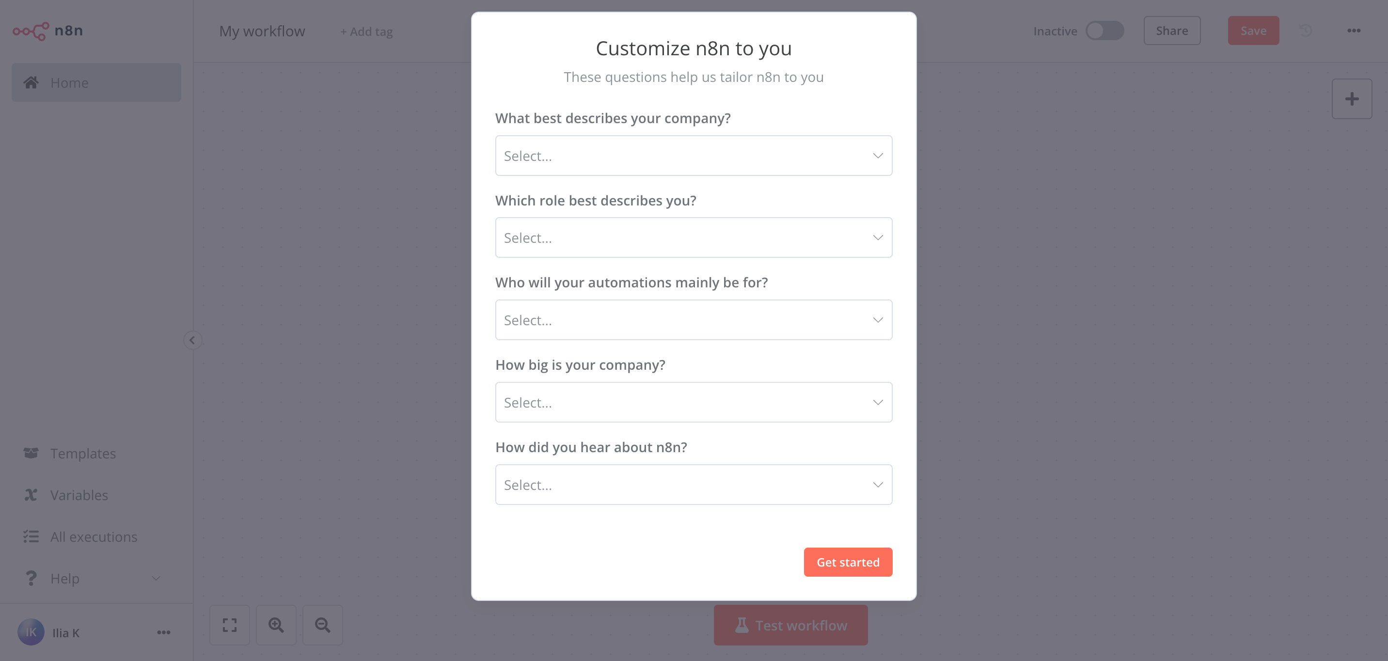Add a node with the plus button
The image size is (1388, 661).
coord(1351,99)
